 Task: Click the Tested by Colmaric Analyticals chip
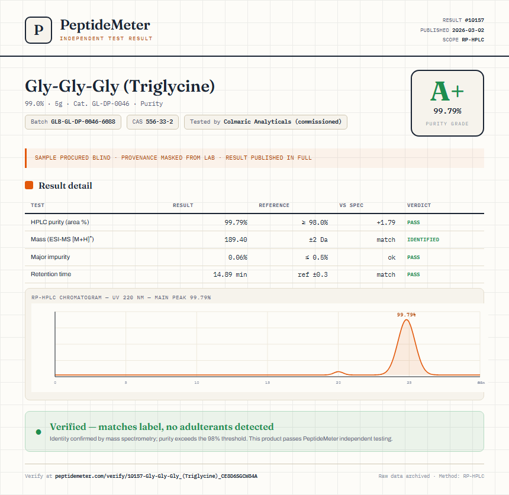(266, 122)
